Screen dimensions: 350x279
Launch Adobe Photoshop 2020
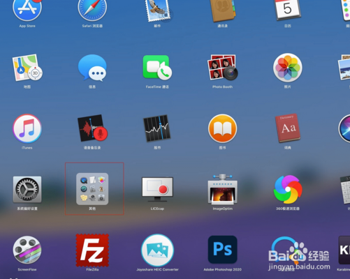[x=223, y=250]
